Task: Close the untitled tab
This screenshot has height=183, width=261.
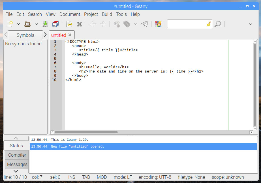Action: 70,35
